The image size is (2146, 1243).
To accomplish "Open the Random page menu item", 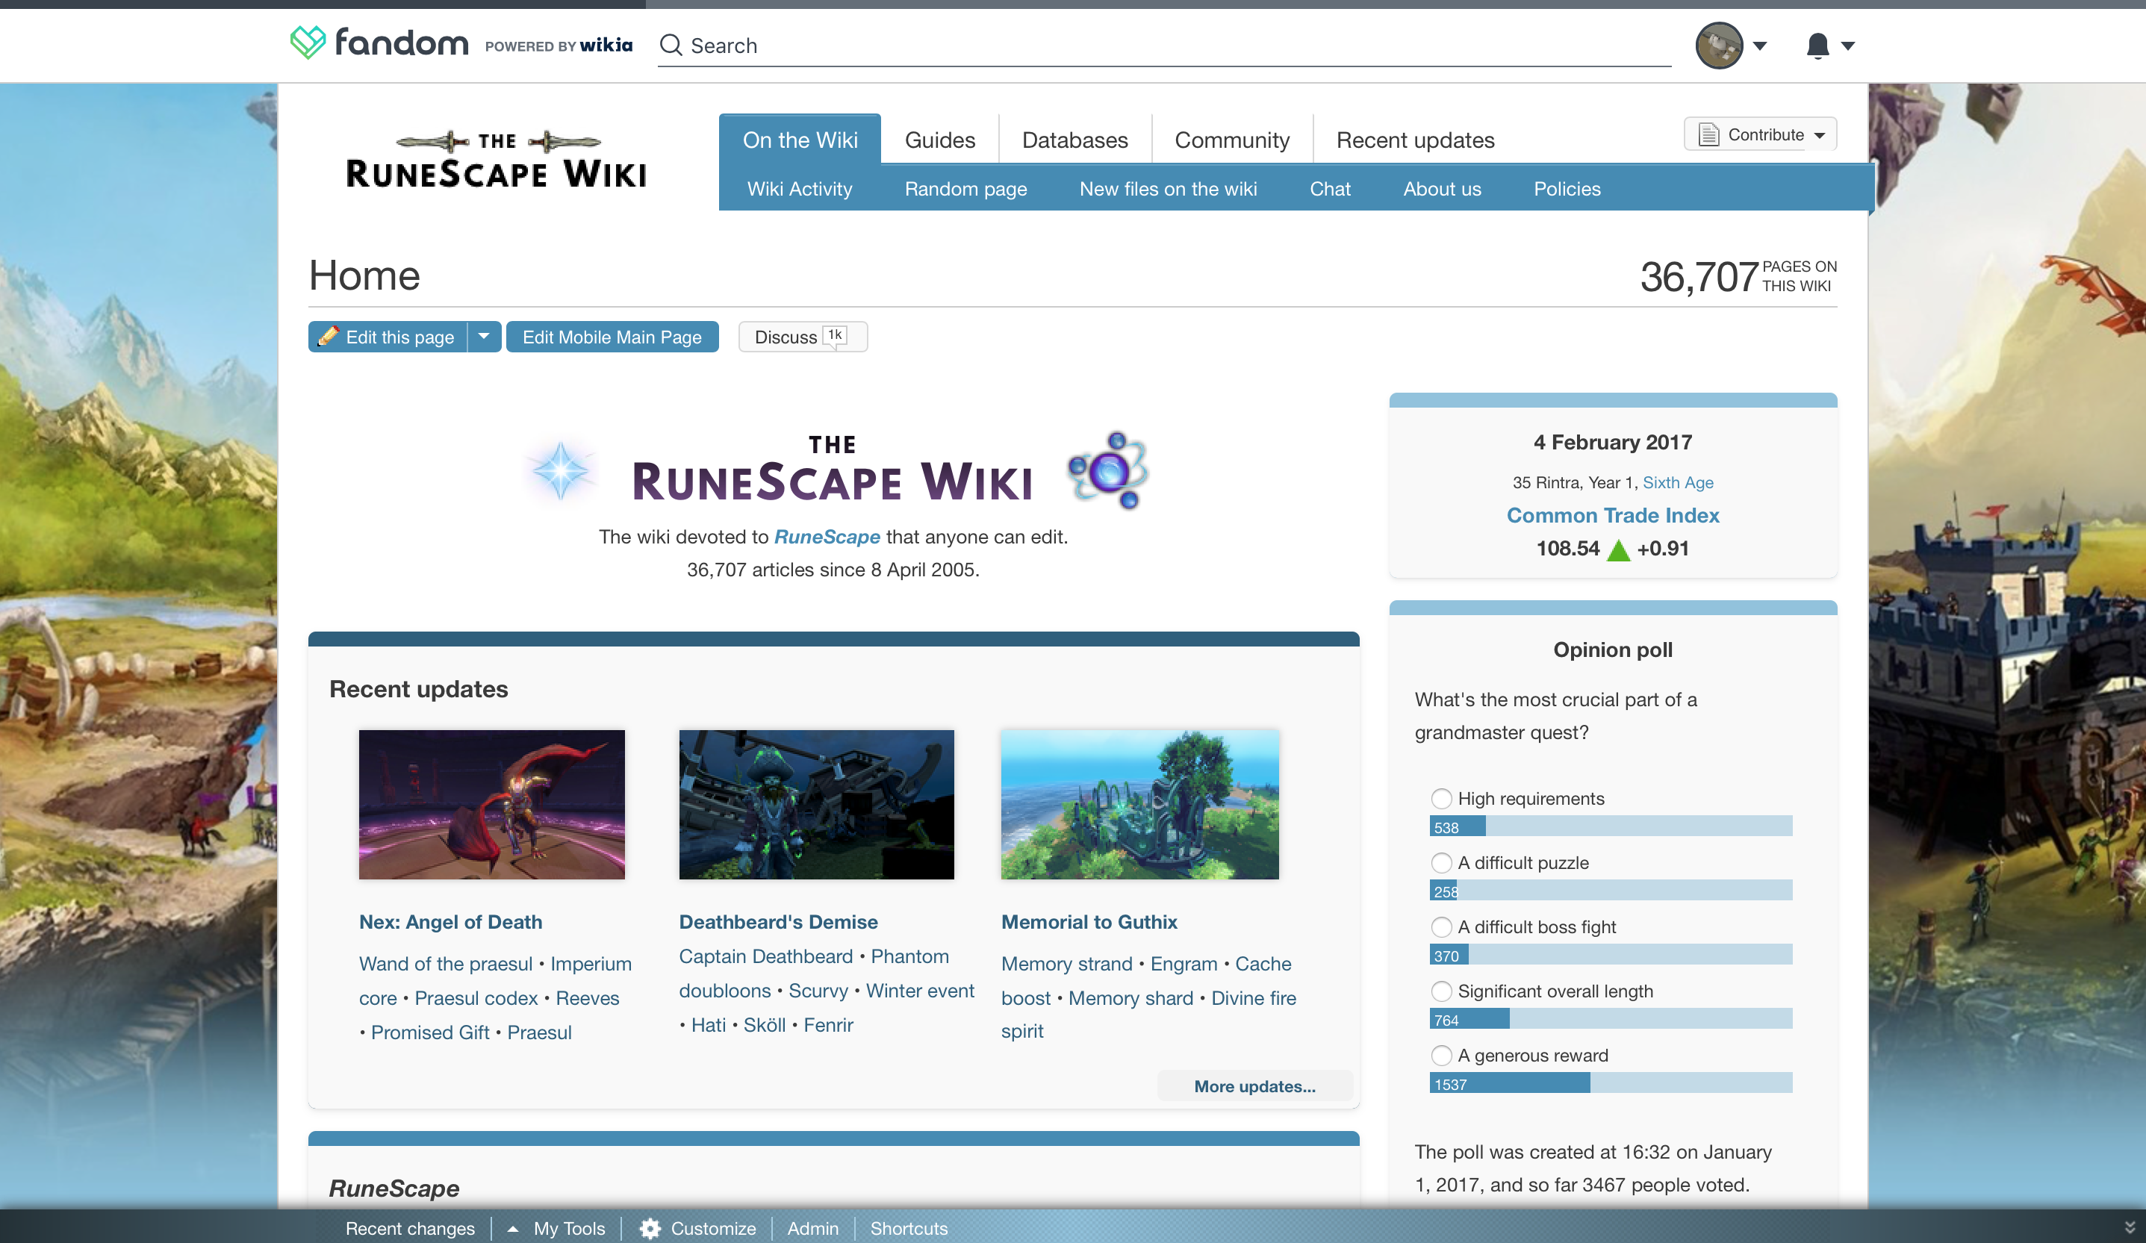I will 965,188.
